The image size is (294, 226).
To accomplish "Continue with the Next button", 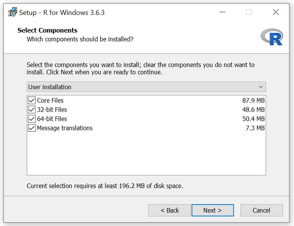I will click(213, 210).
